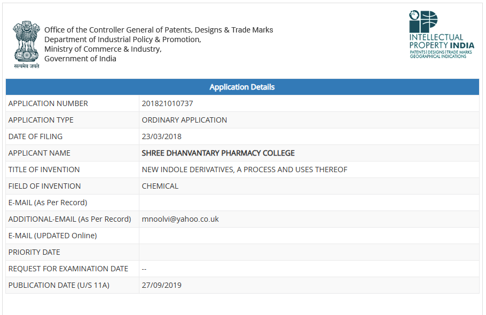The height and width of the screenshot is (315, 486).
Task: Click the Intellectual Property India logo
Action: pos(441,34)
